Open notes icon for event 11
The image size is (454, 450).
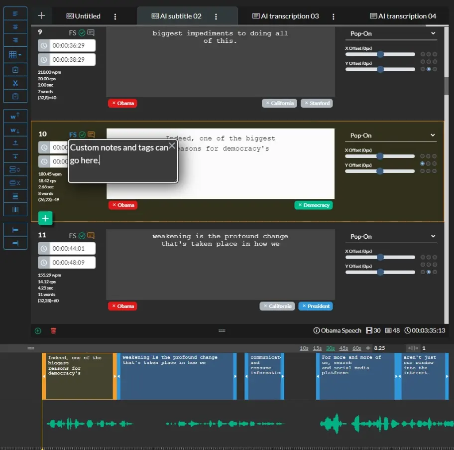pos(91,236)
